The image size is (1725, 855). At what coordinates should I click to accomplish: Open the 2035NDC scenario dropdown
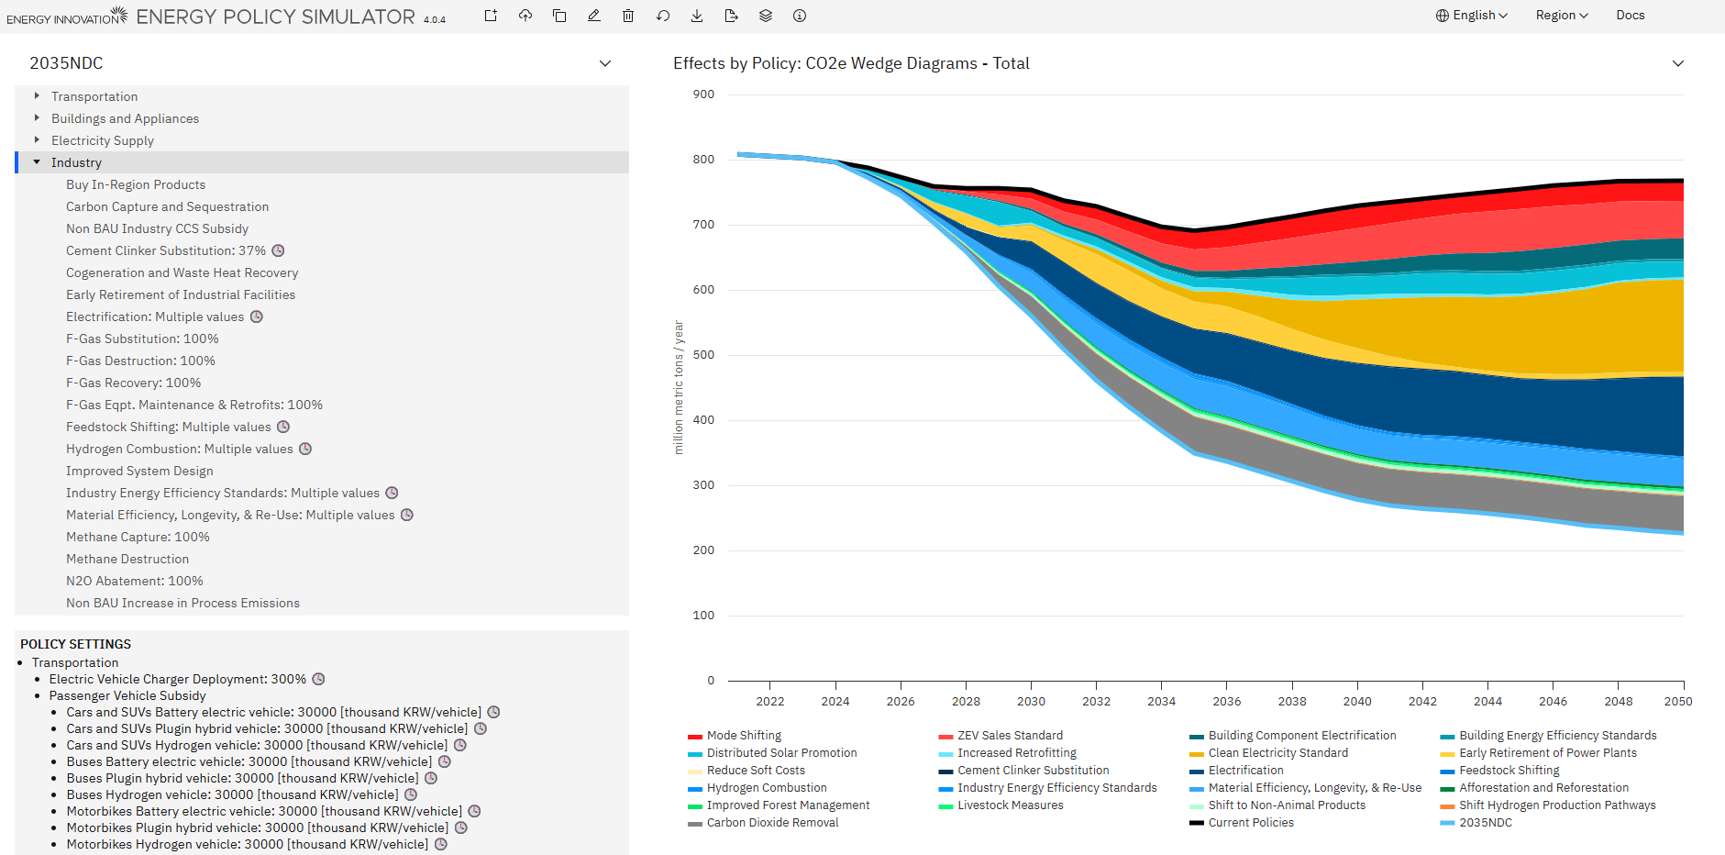pos(604,63)
